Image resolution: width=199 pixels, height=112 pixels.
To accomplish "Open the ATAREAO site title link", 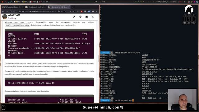I will 14,15.
